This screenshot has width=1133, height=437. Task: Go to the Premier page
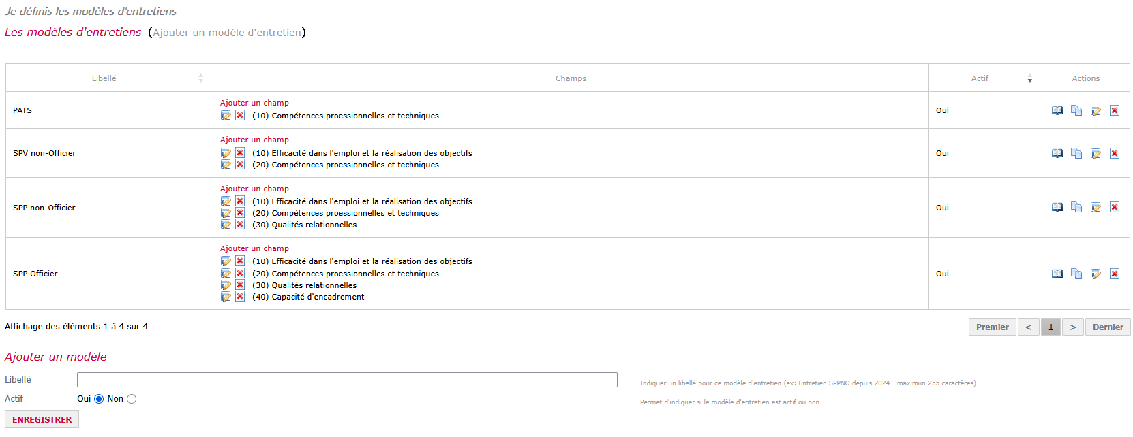[x=992, y=327]
